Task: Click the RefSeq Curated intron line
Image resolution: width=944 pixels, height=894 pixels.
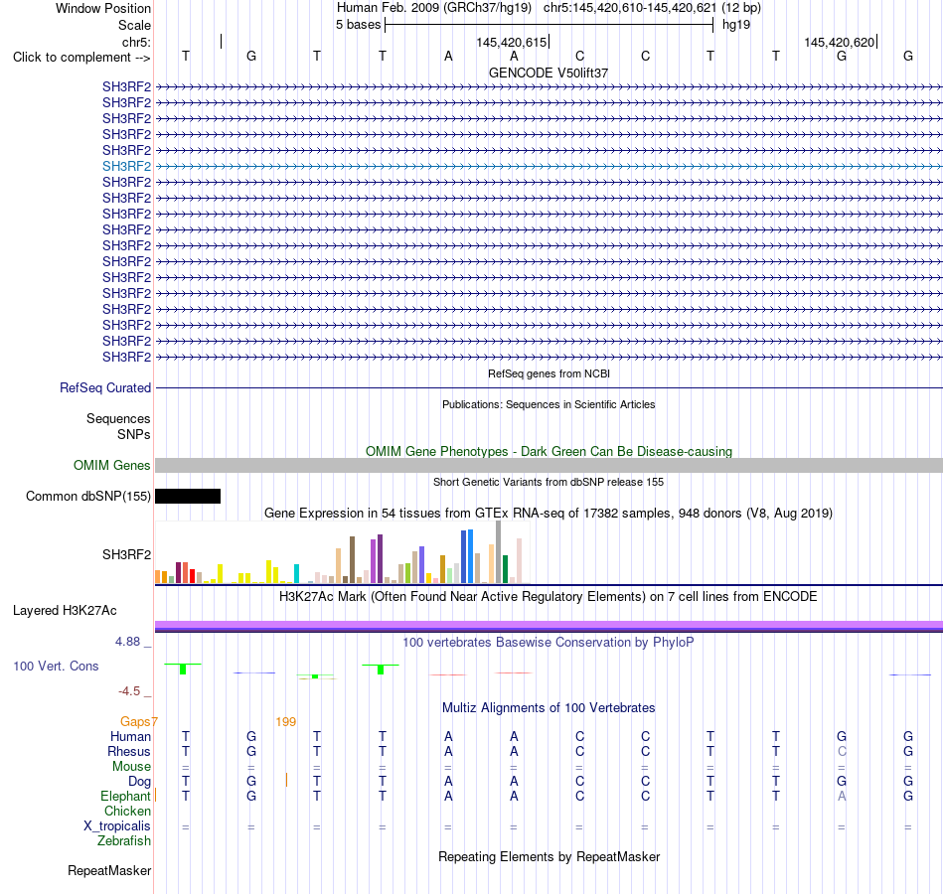Action: pyautogui.click(x=549, y=387)
